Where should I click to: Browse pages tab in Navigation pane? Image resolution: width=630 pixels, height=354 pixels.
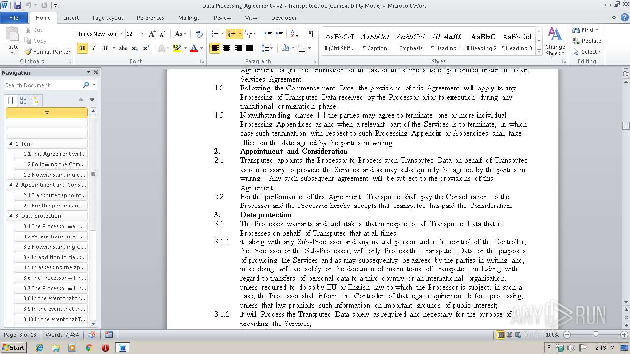point(23,100)
